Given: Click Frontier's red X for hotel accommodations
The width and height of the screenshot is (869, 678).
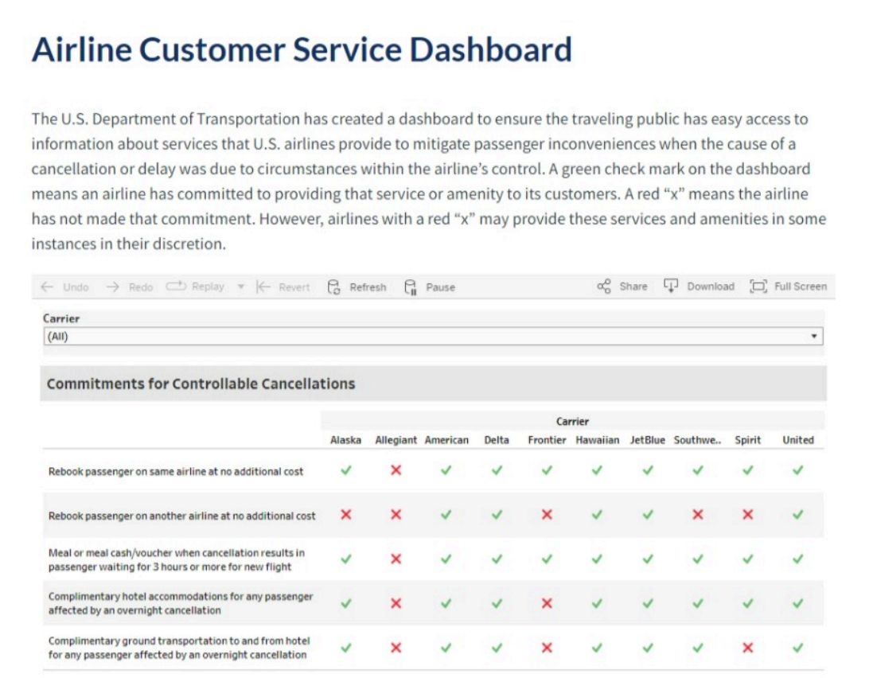Looking at the screenshot, I should click(547, 603).
